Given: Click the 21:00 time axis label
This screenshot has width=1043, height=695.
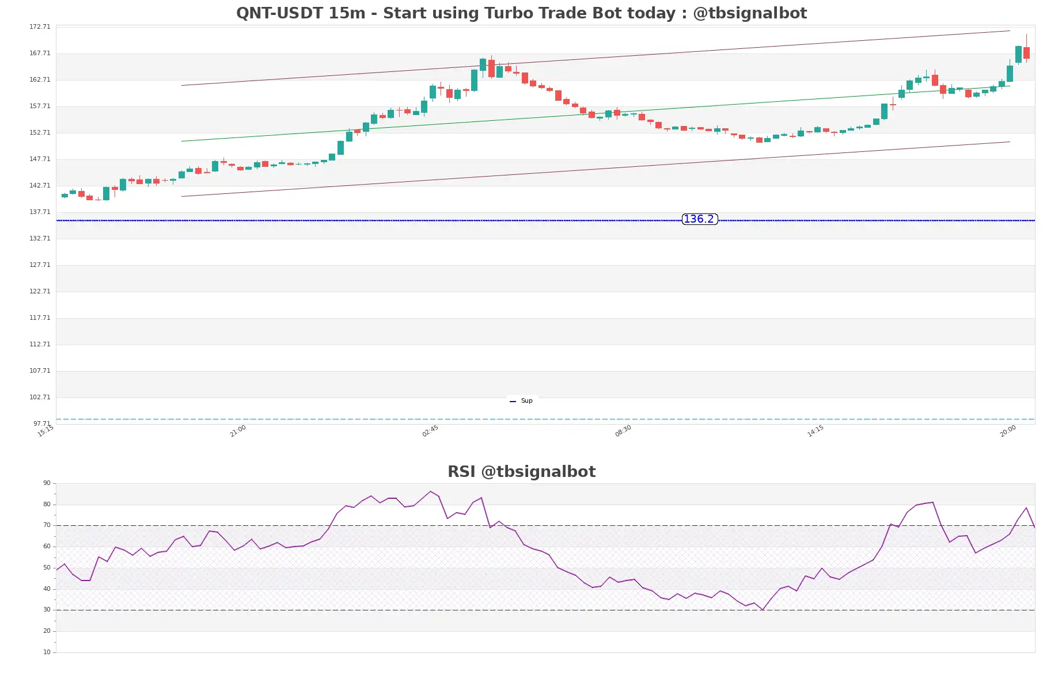Looking at the screenshot, I should pyautogui.click(x=238, y=431).
